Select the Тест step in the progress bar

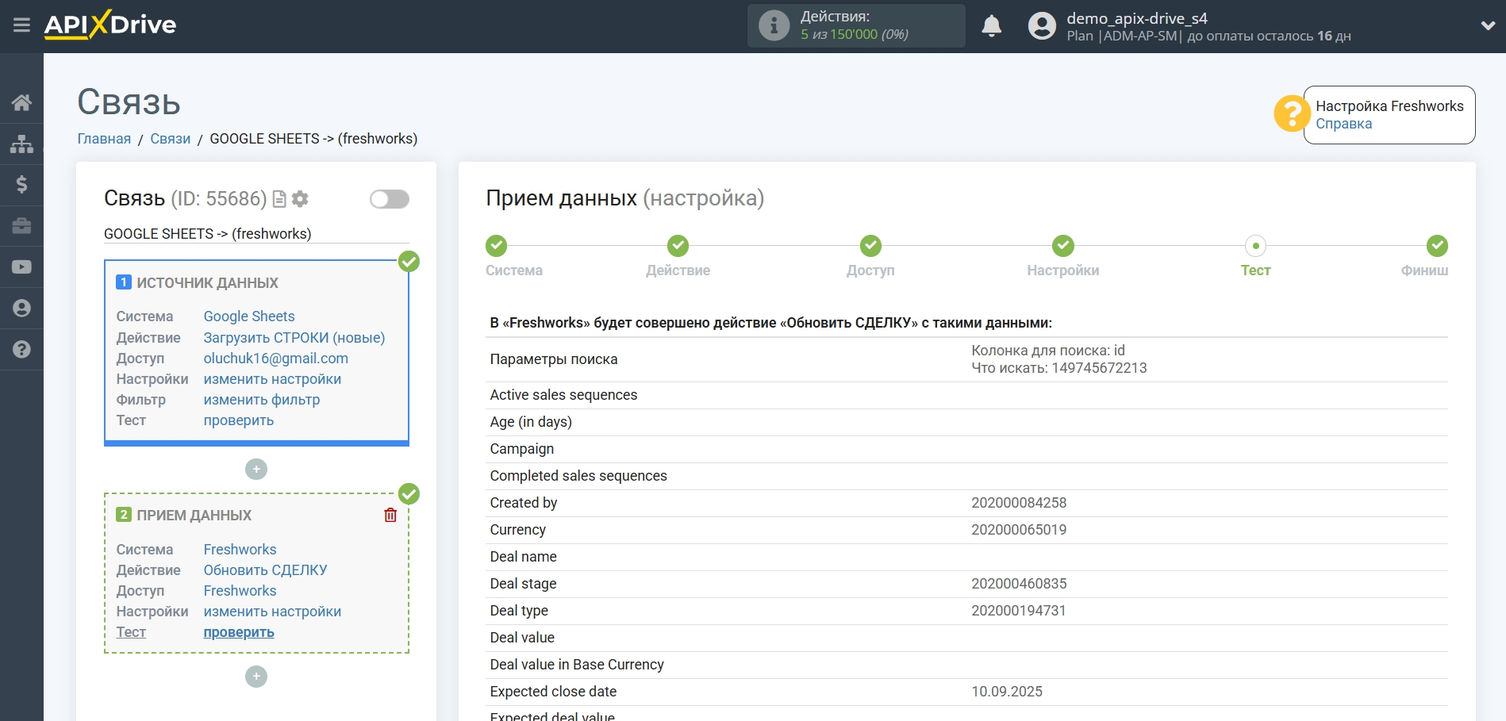[1255, 247]
